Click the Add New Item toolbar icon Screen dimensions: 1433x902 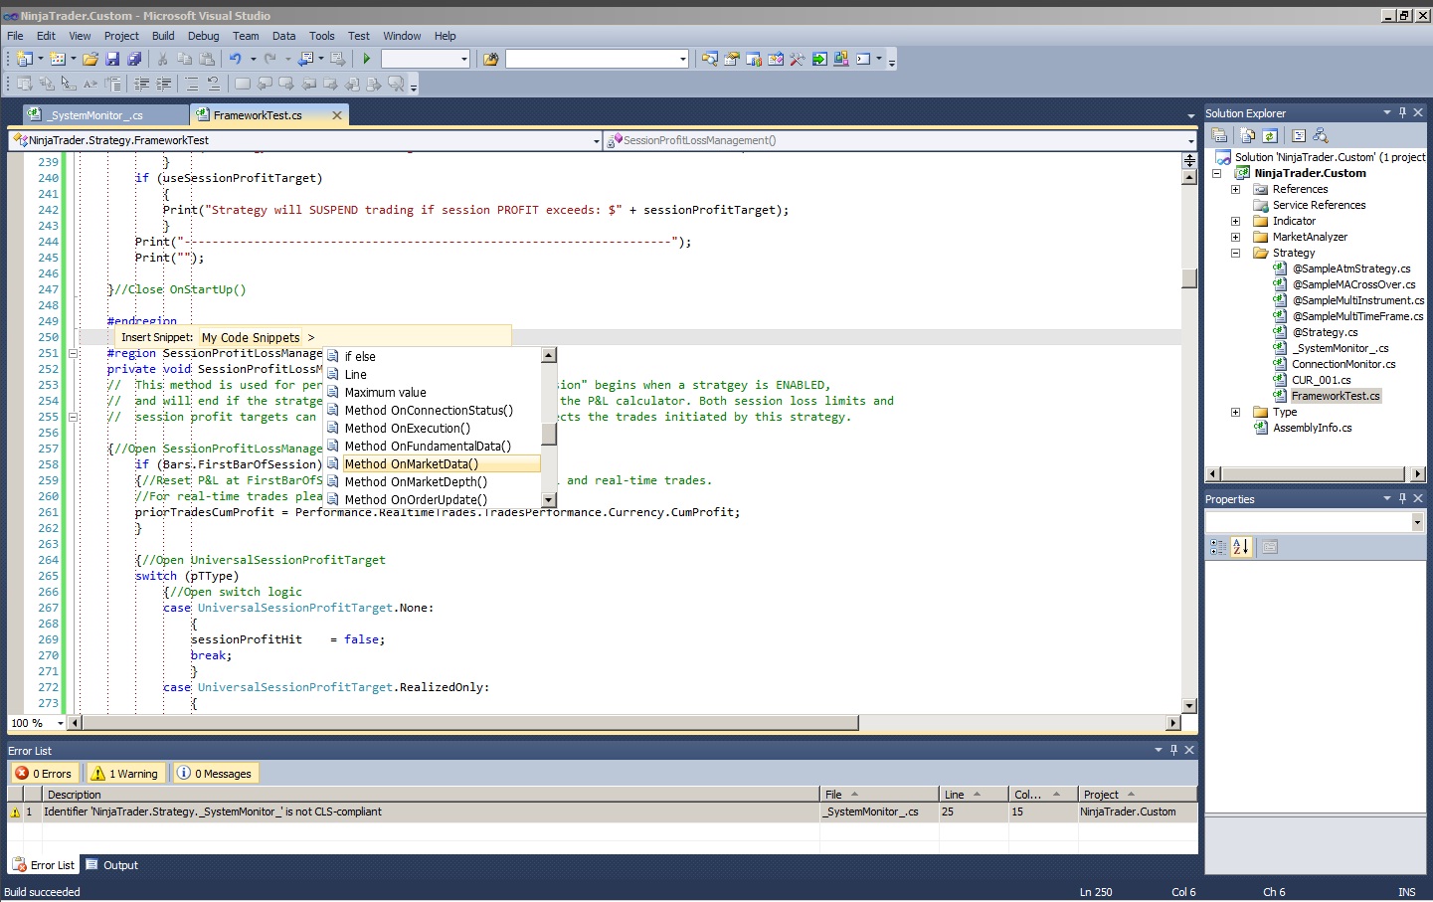[x=57, y=60]
